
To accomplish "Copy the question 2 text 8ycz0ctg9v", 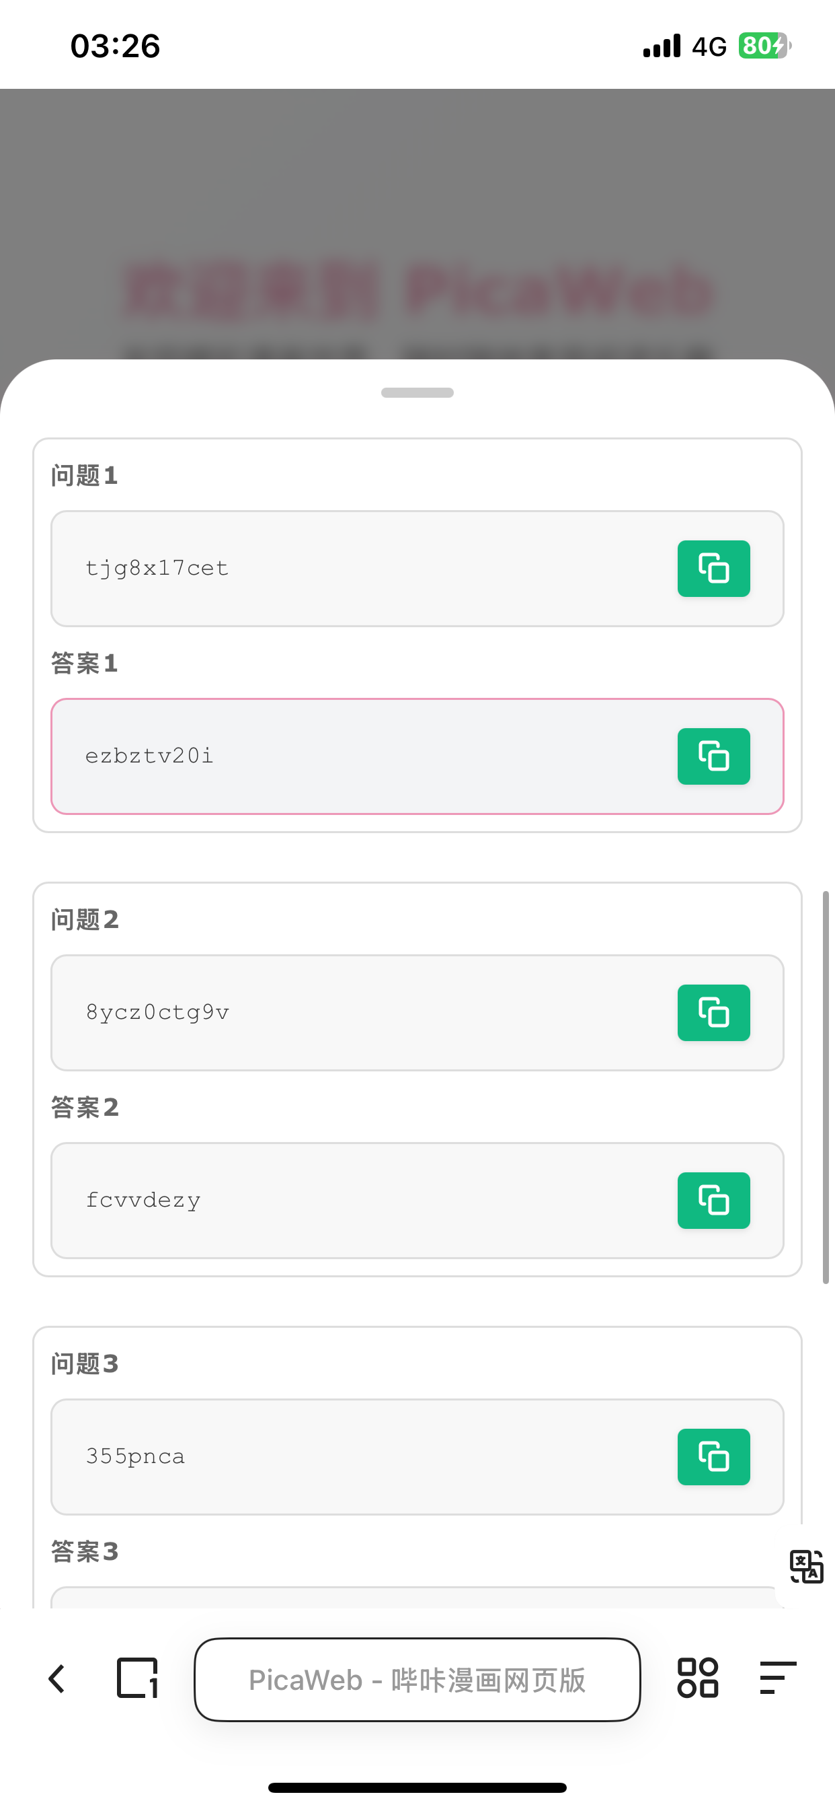I will point(713,1013).
